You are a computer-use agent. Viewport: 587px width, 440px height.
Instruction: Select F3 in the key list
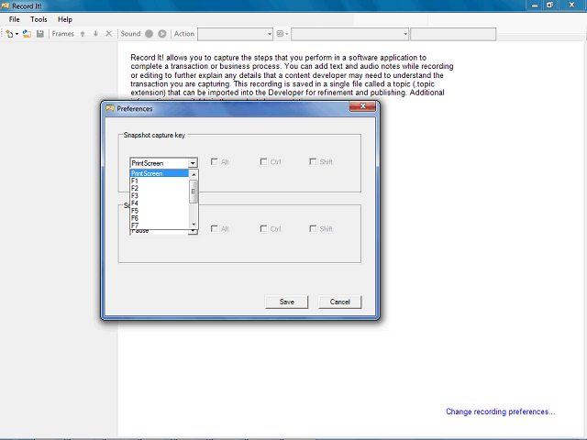click(159, 195)
